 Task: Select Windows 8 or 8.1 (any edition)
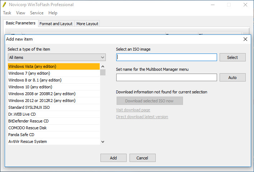tap(54, 80)
